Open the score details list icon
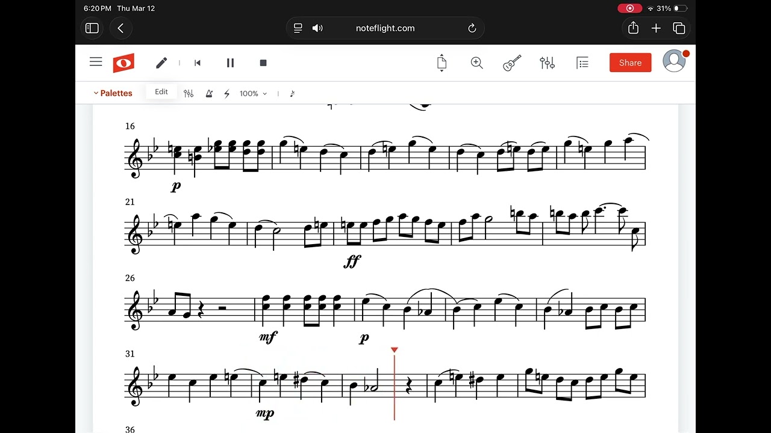Screen dimensions: 771x433 coord(582,63)
